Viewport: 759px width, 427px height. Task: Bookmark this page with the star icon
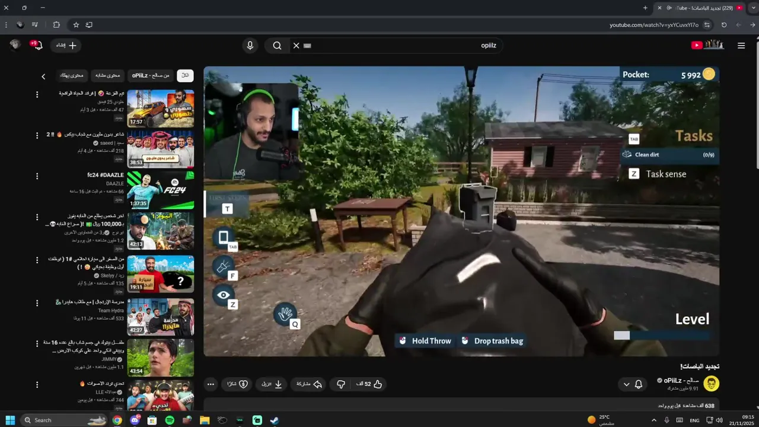[76, 25]
